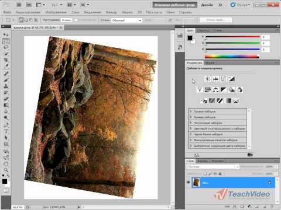Add a Curves adjustment

tap(224, 79)
